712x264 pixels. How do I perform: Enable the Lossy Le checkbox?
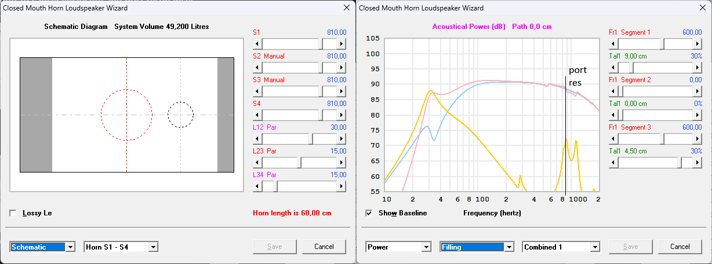pyautogui.click(x=13, y=213)
